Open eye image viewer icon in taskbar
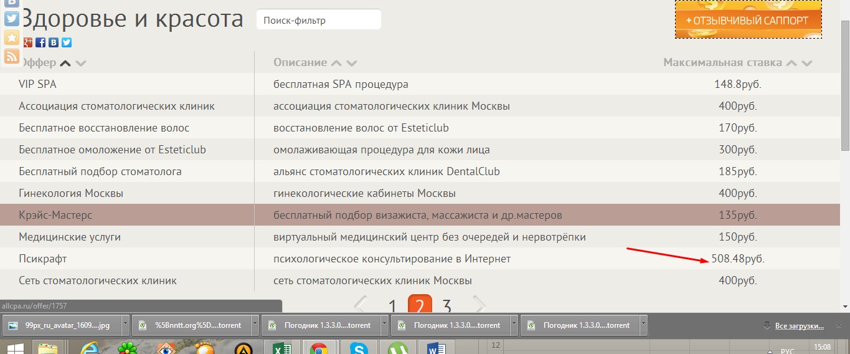This screenshot has height=354, width=850. pyautogui.click(x=167, y=347)
